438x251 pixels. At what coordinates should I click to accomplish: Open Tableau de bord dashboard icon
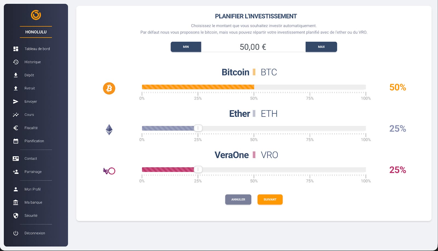[16, 49]
